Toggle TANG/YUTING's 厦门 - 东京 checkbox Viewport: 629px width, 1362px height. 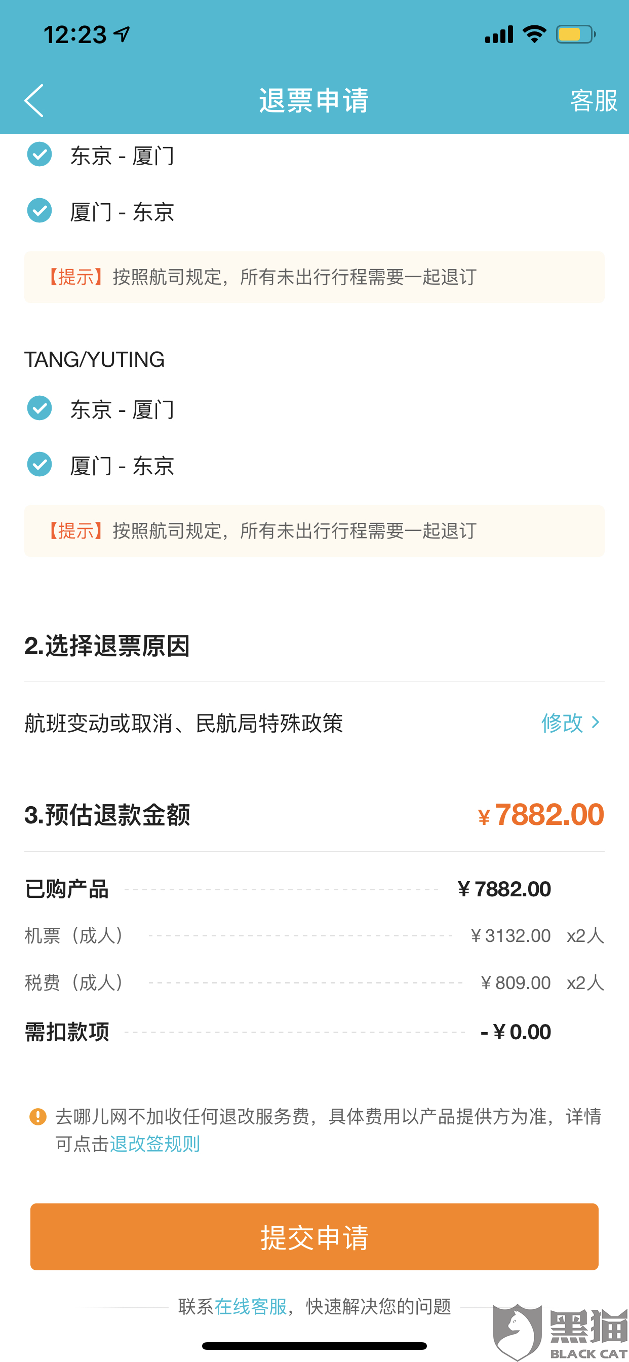pyautogui.click(x=40, y=464)
